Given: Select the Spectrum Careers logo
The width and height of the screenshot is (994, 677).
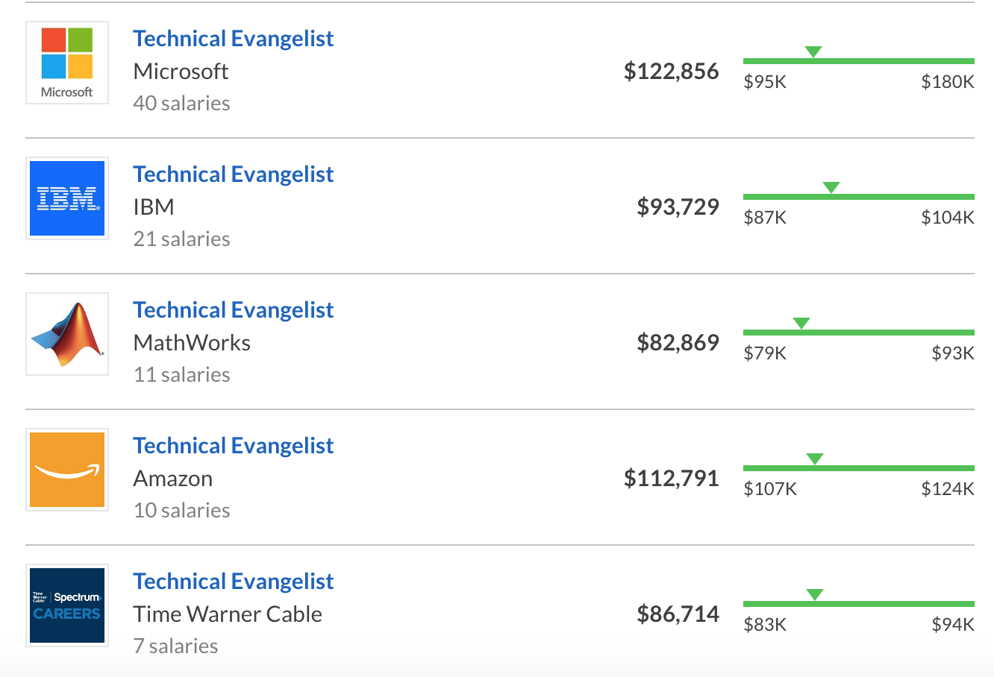Looking at the screenshot, I should pos(66,605).
